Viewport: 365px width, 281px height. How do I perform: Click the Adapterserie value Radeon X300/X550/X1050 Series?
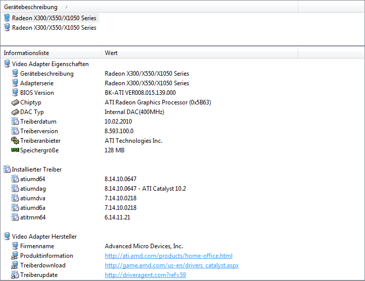[147, 83]
